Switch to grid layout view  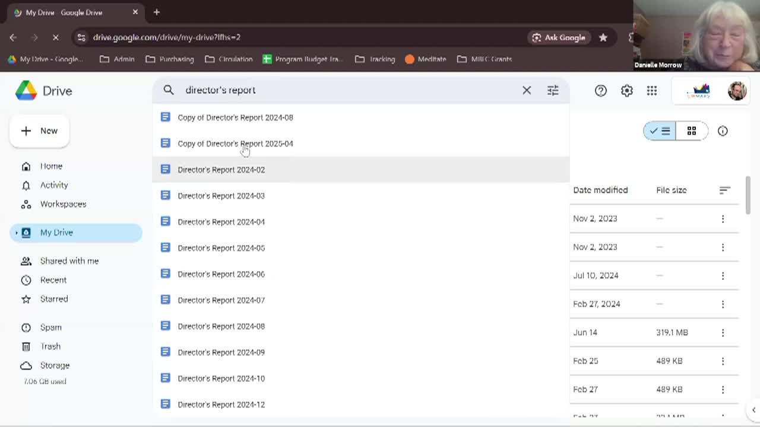point(691,131)
